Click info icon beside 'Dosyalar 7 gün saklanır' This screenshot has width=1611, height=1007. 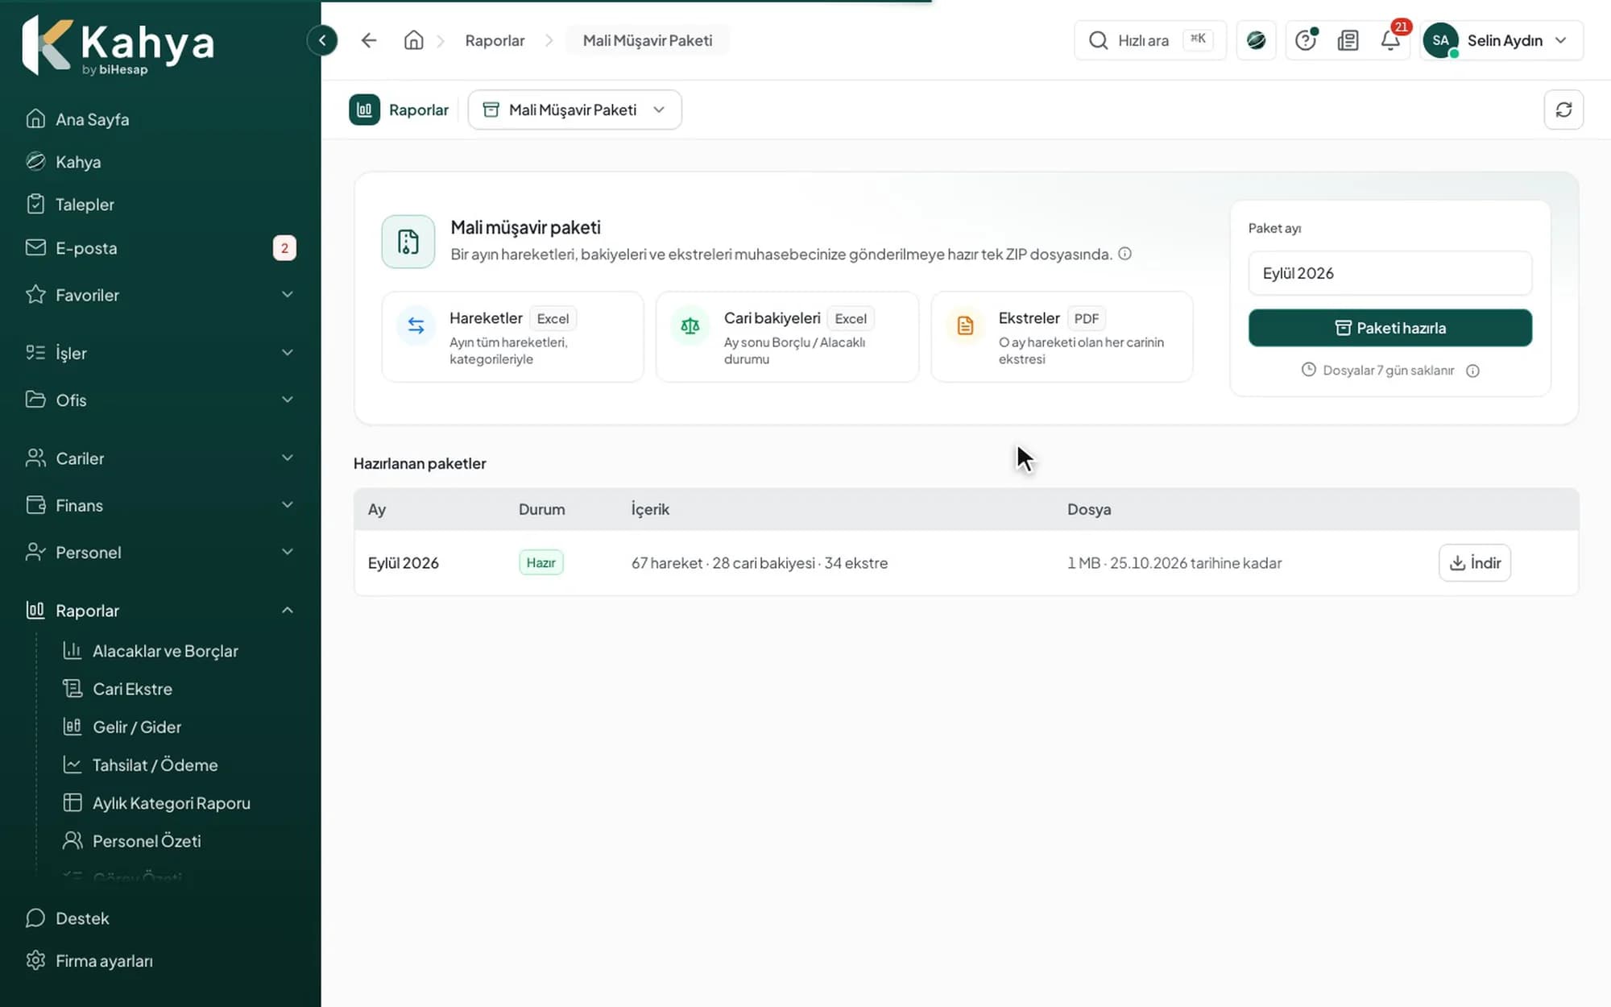coord(1472,371)
